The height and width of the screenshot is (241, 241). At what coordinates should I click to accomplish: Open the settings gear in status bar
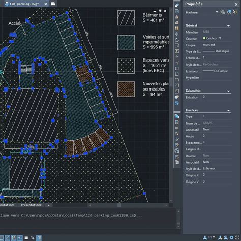[232, 238]
